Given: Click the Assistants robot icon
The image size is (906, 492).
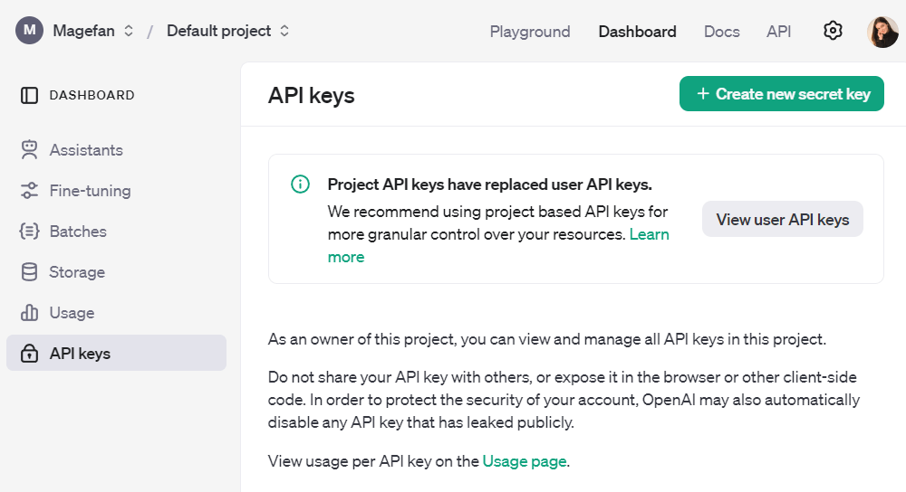Looking at the screenshot, I should (x=29, y=150).
